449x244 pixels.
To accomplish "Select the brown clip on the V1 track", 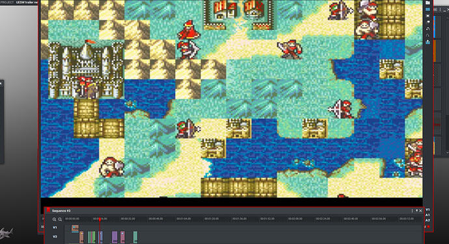I will pos(75,228).
